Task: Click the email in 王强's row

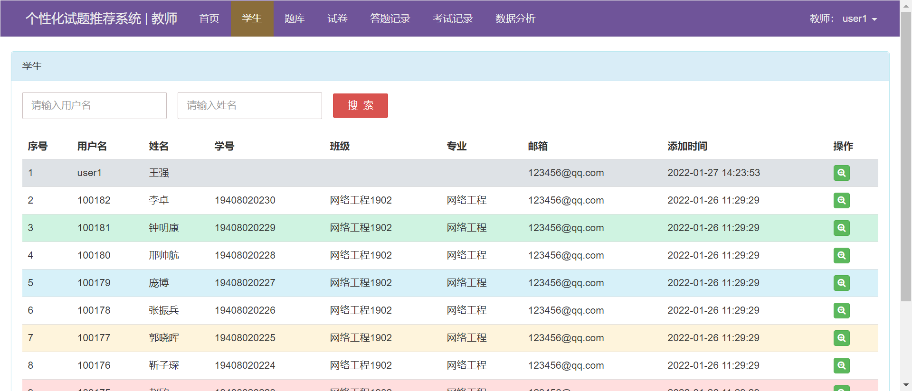Action: pyautogui.click(x=566, y=173)
